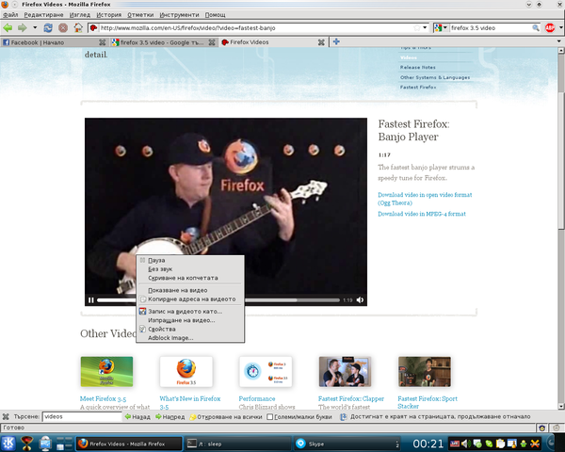This screenshot has width=565, height=452.
Task: Click the desktop monitor icon in KDE panel
Action: click(45, 444)
